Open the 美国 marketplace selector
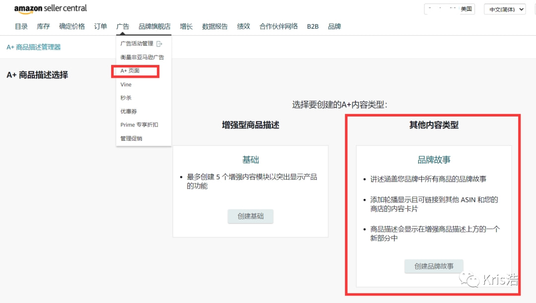The width and height of the screenshot is (536, 303). tap(450, 9)
